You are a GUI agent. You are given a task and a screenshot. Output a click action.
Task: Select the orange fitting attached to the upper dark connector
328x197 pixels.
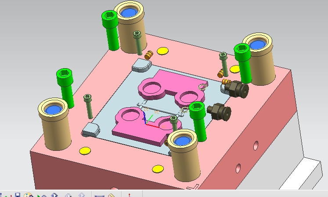click(x=226, y=82)
